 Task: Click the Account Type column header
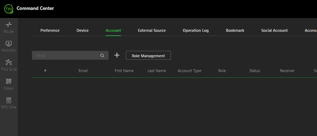coord(189,71)
